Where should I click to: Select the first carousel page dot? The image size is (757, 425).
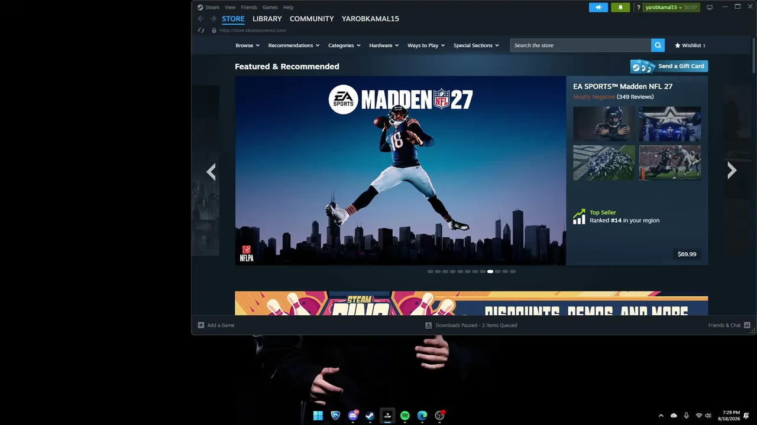[431, 272]
